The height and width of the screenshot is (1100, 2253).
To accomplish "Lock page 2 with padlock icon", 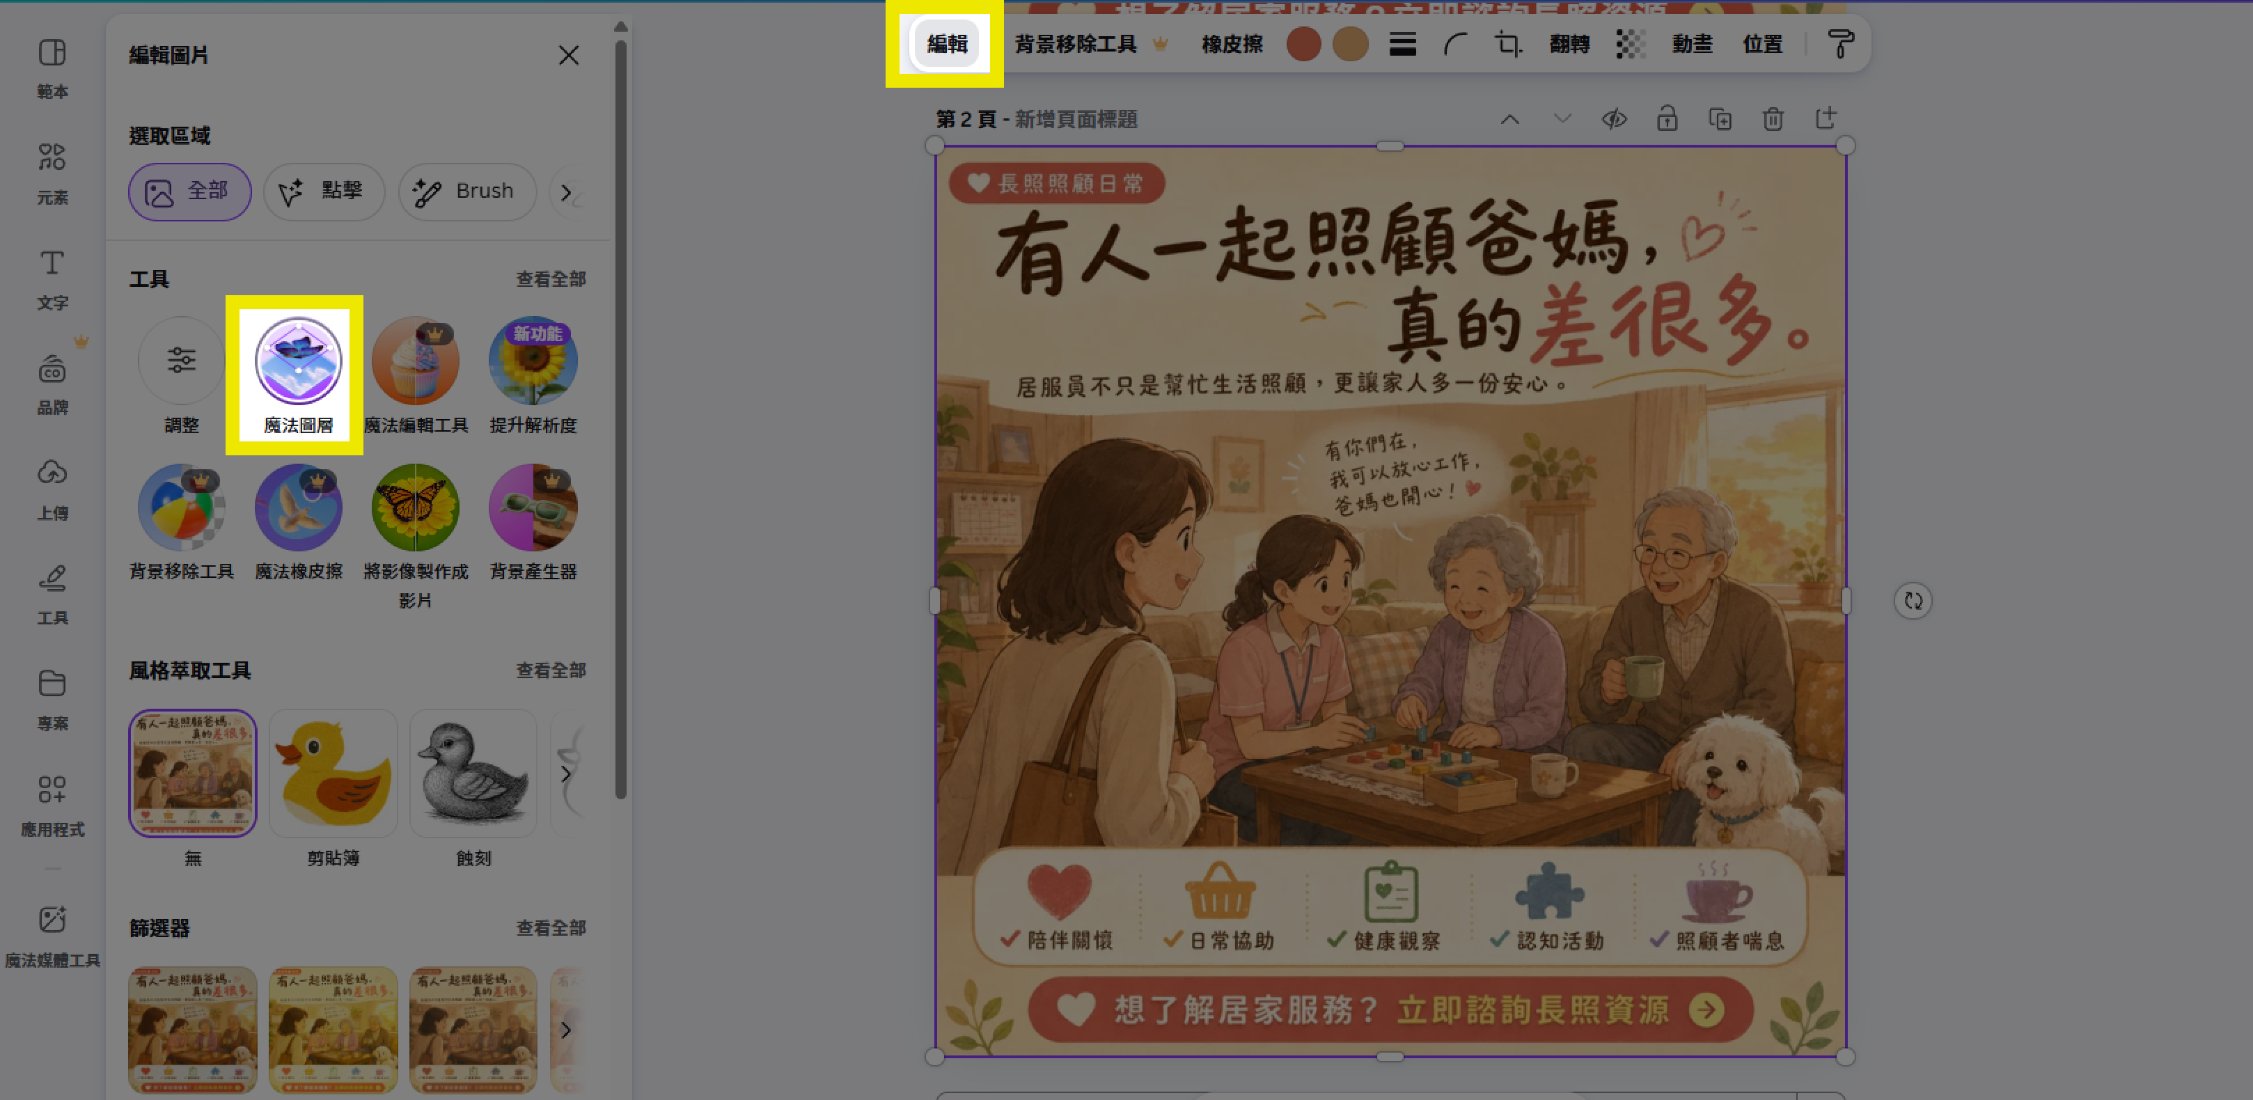I will pyautogui.click(x=1667, y=119).
